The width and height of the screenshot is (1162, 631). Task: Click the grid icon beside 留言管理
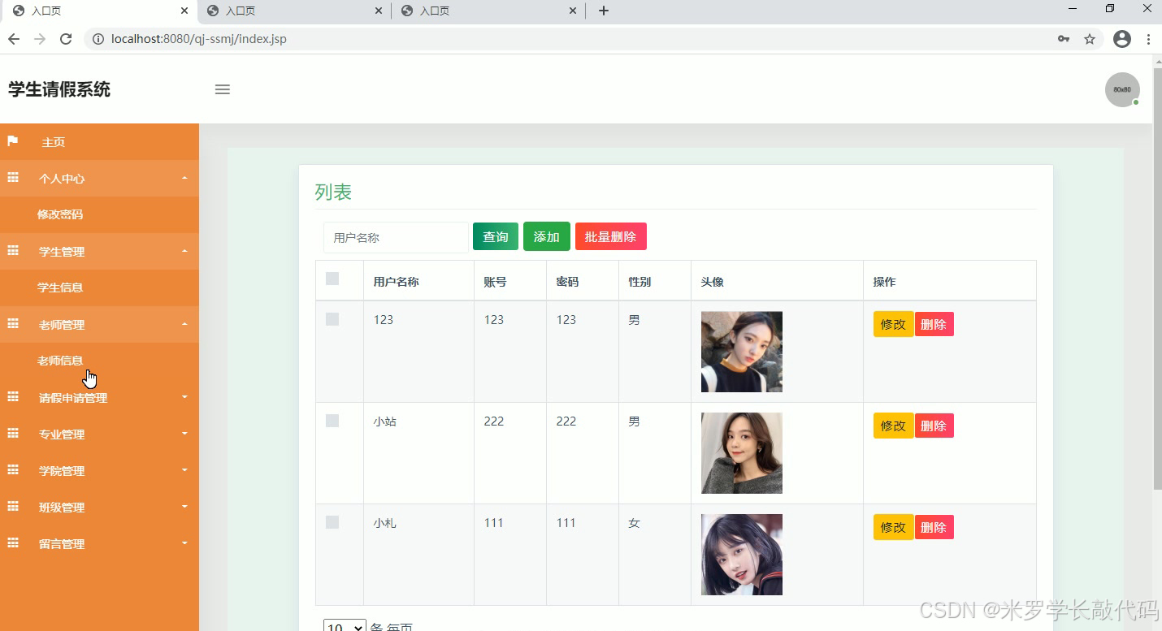(12, 543)
